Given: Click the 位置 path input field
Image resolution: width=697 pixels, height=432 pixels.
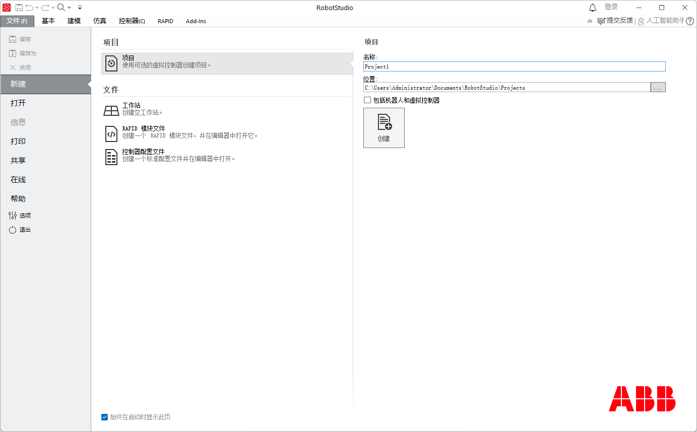Looking at the screenshot, I should click(507, 88).
